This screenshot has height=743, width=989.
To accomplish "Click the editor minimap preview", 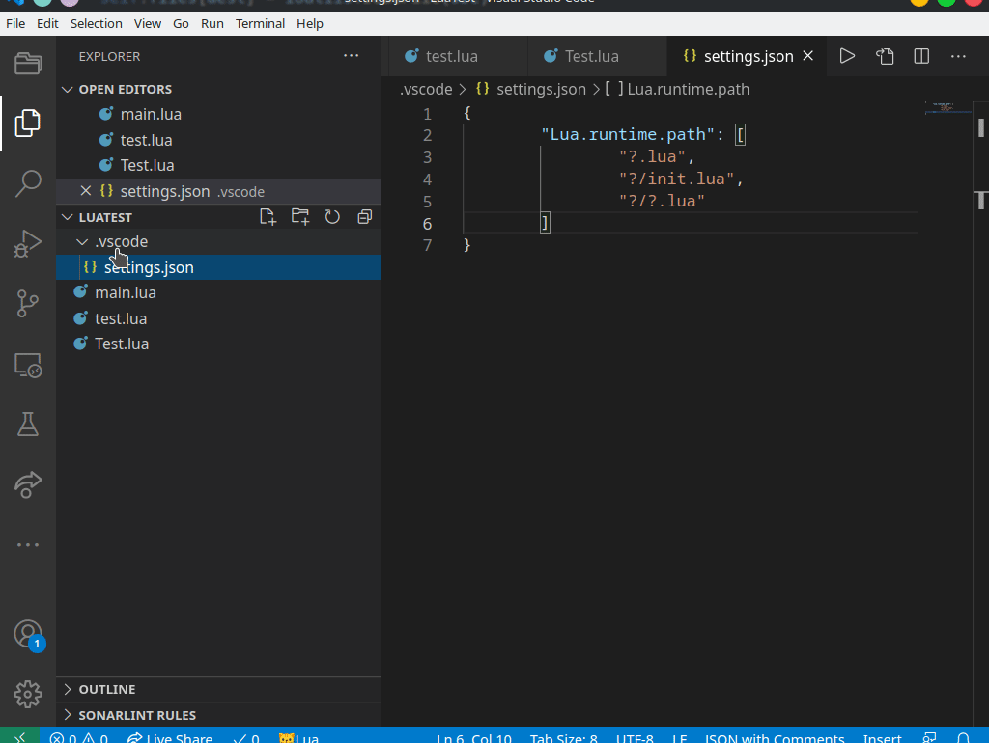I will tap(948, 108).
